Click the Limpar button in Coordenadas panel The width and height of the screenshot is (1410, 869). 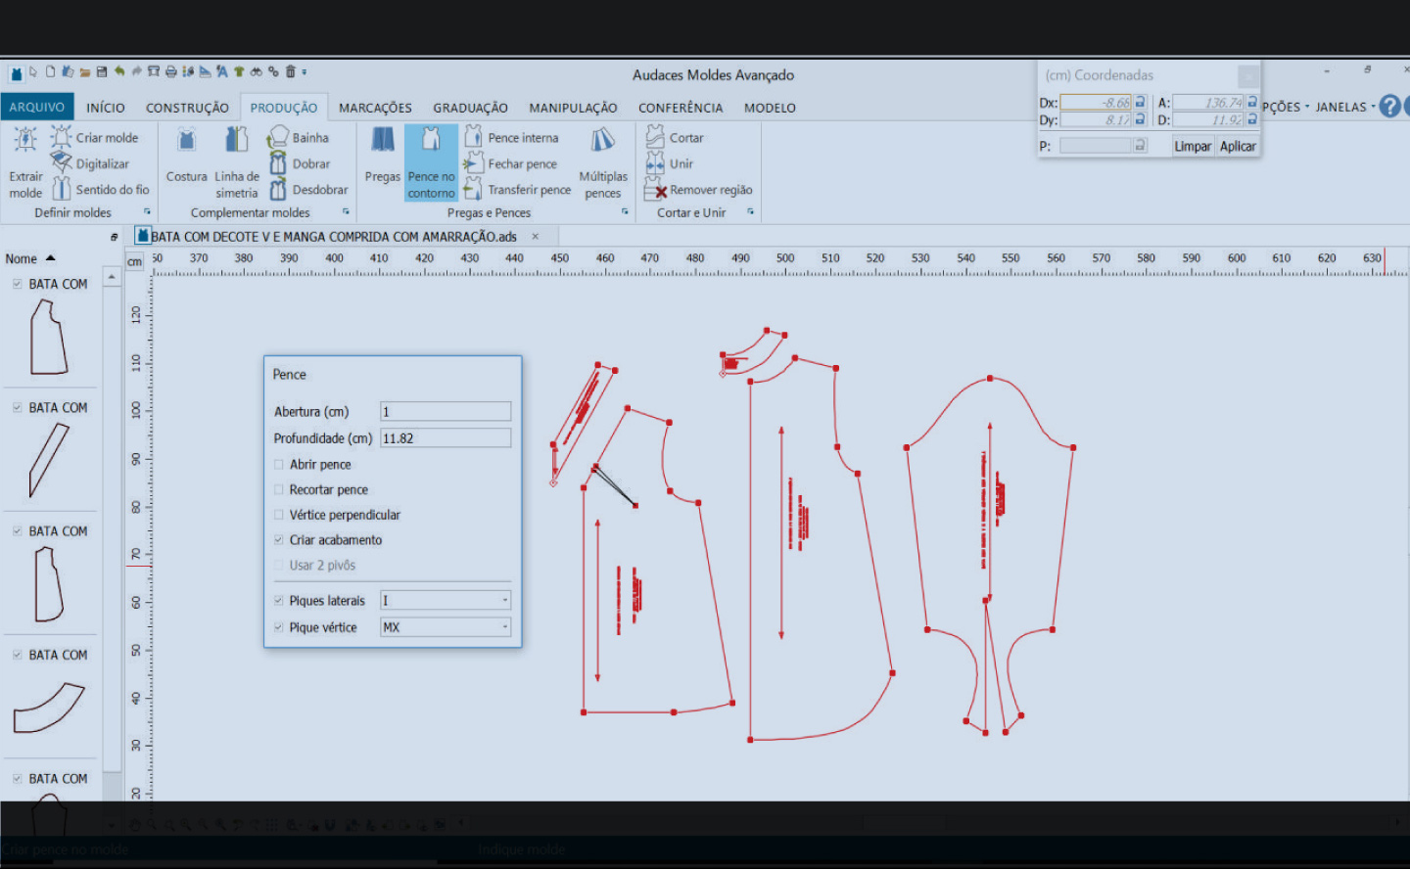[x=1193, y=146]
